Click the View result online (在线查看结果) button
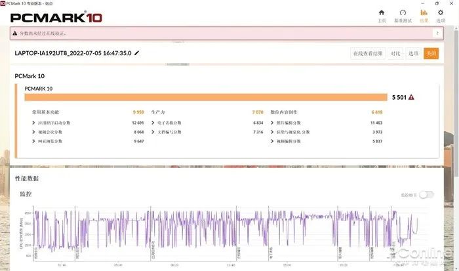Viewport: 459px width, 271px height. 368,53
